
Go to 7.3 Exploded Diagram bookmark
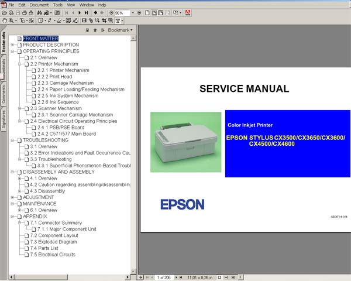click(53, 242)
